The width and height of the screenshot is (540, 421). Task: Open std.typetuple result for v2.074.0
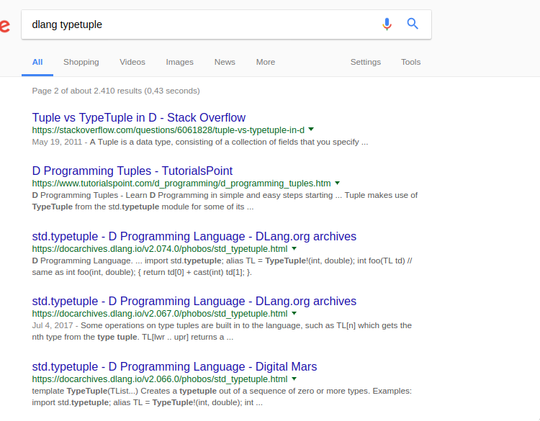pyautogui.click(x=194, y=237)
